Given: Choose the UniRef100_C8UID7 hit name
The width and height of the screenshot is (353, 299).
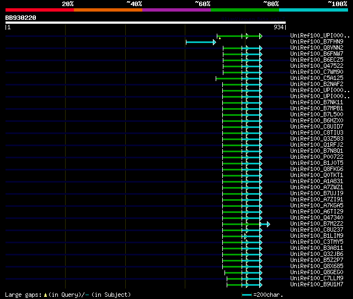Looking at the screenshot, I should tap(317, 127).
